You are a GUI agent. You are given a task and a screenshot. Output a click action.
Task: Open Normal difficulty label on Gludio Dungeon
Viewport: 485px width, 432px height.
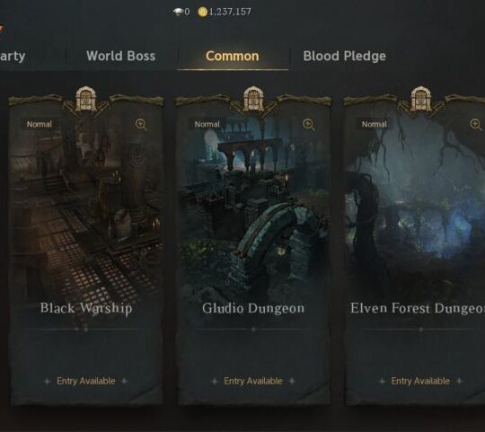(207, 124)
